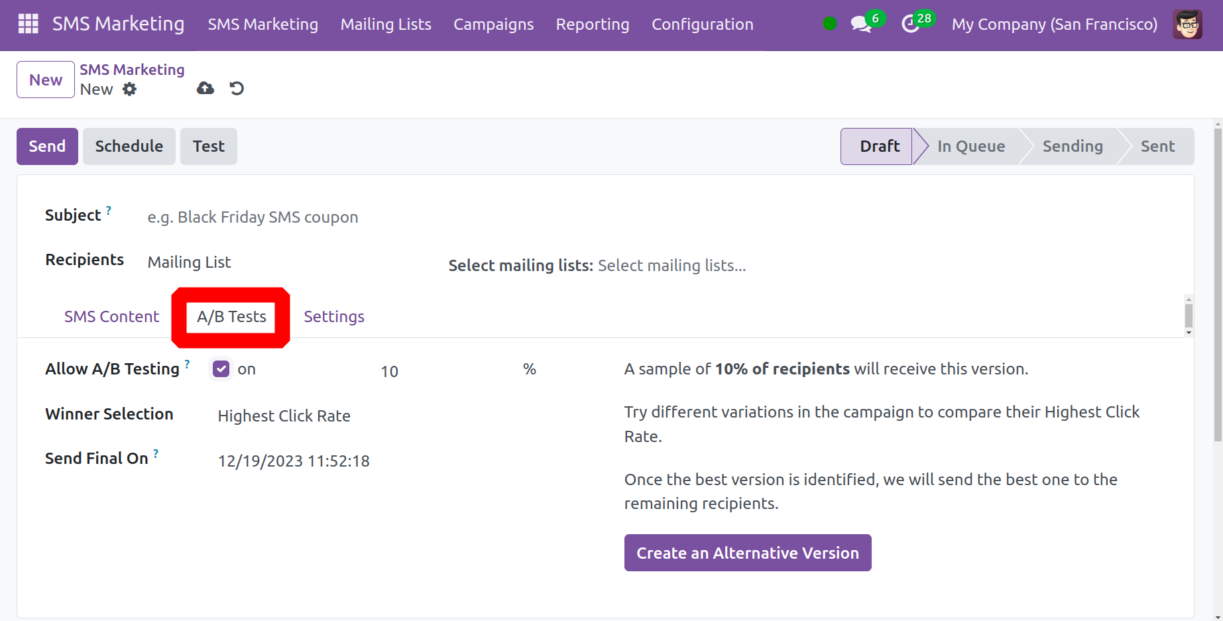This screenshot has height=621, width=1223.
Task: Open the activities clock icon
Action: pos(911,25)
